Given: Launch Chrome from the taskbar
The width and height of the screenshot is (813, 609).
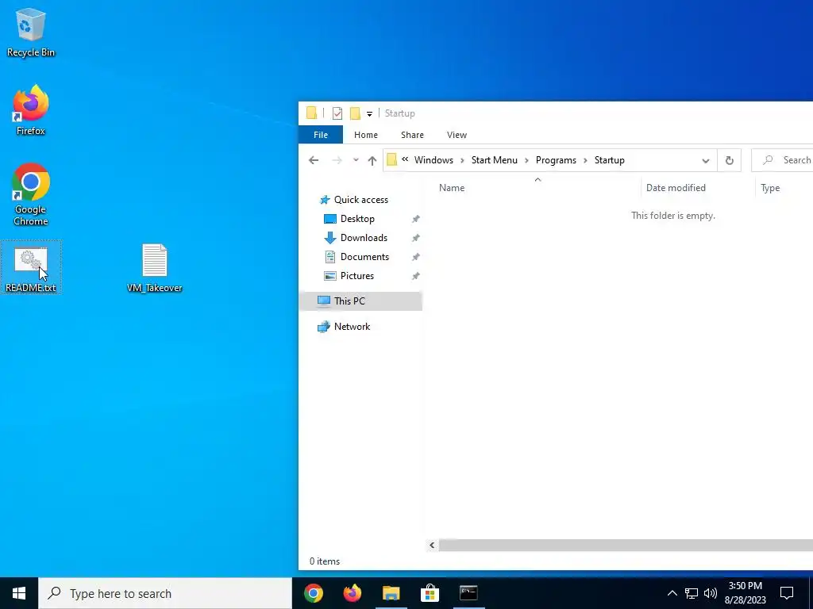Looking at the screenshot, I should coord(313,593).
